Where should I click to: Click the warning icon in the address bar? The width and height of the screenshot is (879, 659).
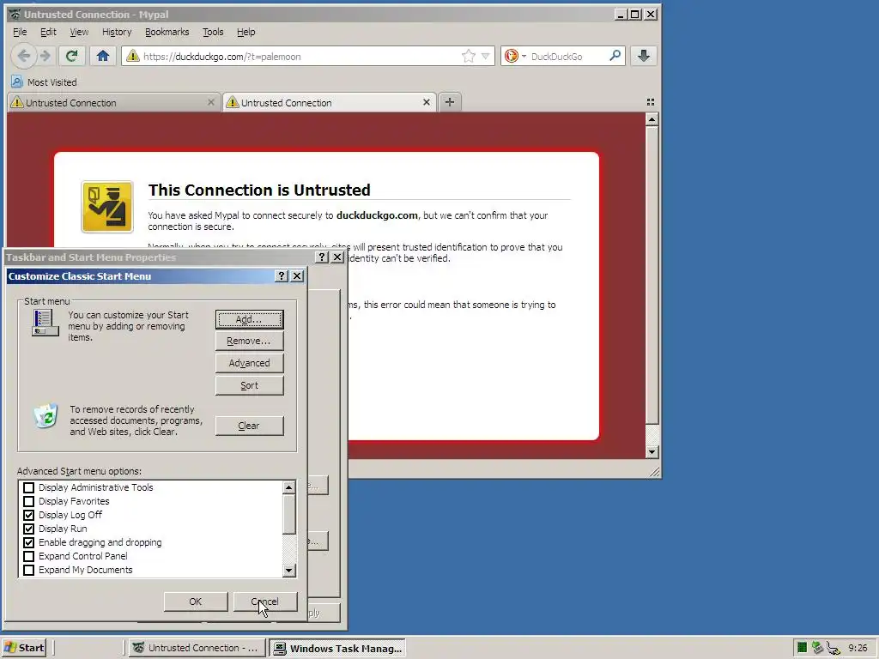click(x=133, y=56)
